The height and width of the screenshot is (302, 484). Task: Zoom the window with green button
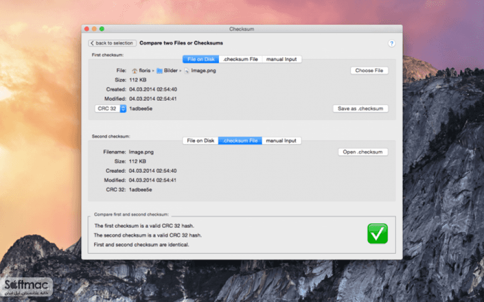pos(102,29)
